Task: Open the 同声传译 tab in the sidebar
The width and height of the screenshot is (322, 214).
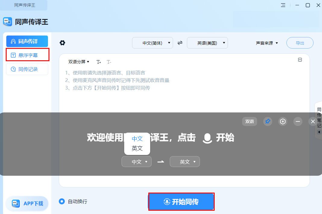Action: (x=27, y=41)
